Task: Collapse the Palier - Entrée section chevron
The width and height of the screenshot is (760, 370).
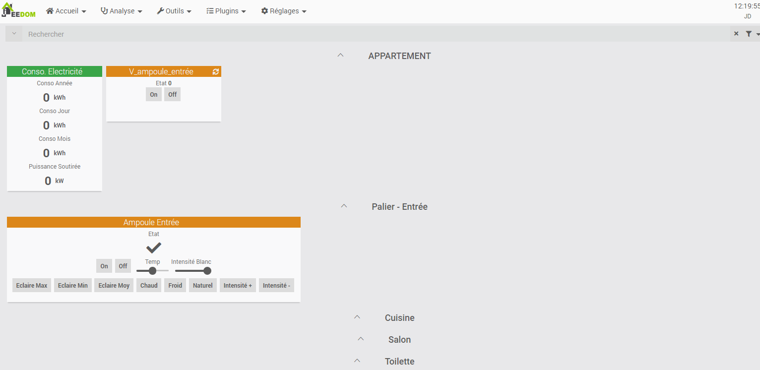Action: 344,206
